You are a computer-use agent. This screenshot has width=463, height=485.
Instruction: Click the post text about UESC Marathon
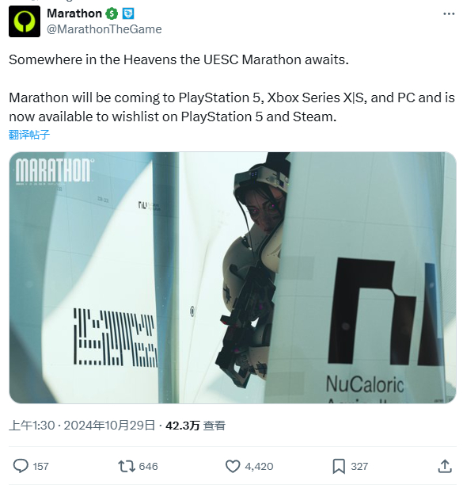[232, 88]
